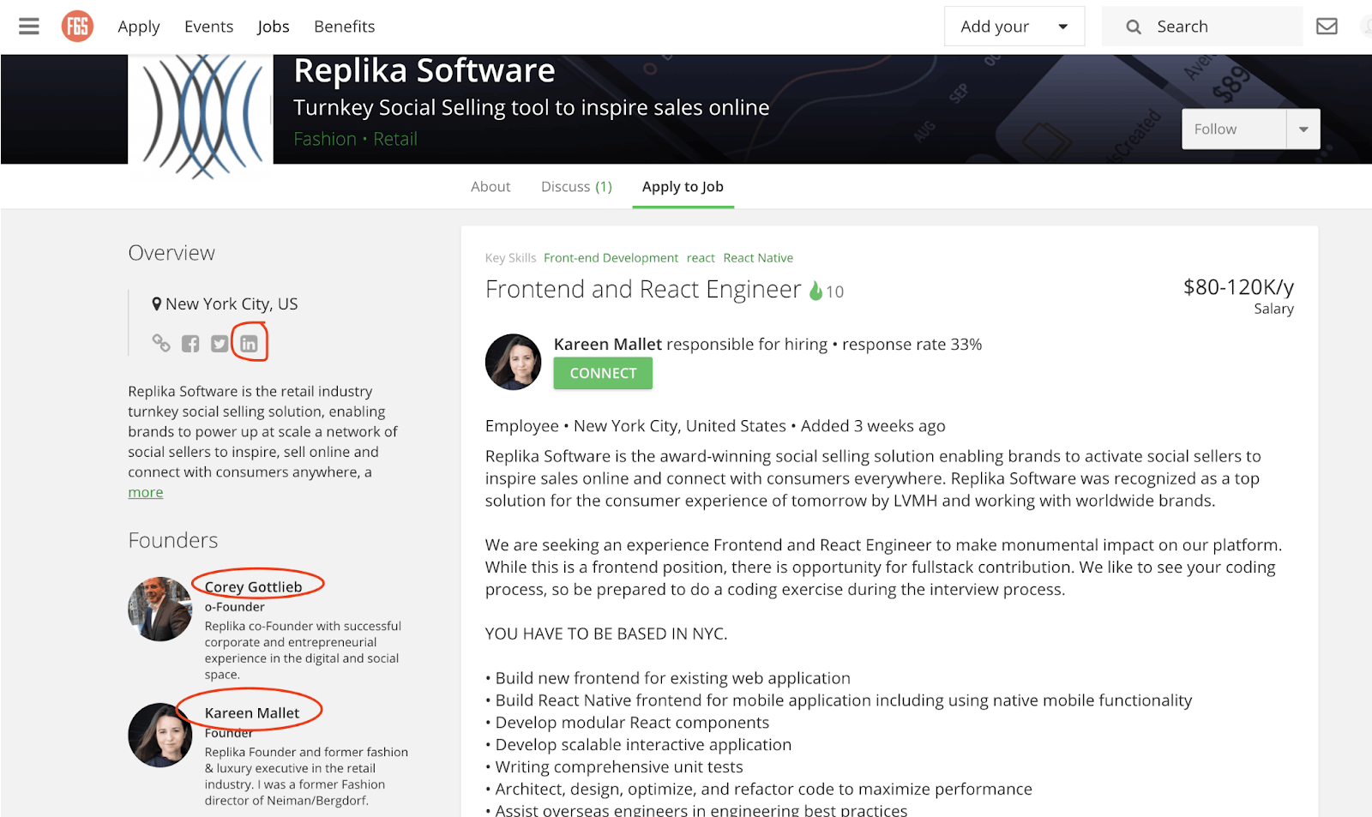The height and width of the screenshot is (817, 1372).
Task: Click into the Search field
Action: click(x=1202, y=27)
